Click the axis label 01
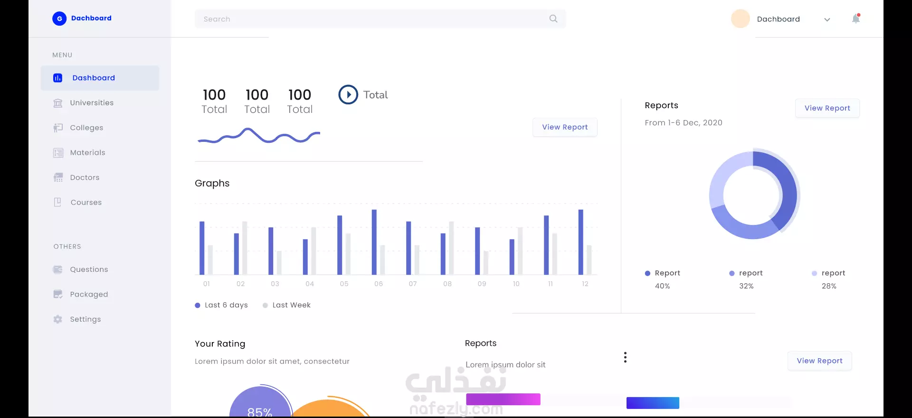This screenshot has width=912, height=418. pos(207,284)
